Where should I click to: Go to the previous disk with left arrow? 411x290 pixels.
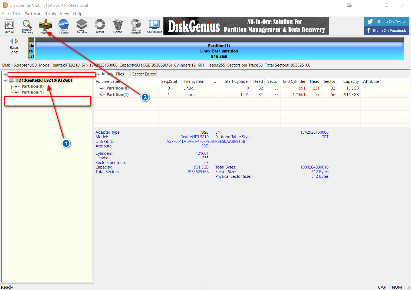12,41
